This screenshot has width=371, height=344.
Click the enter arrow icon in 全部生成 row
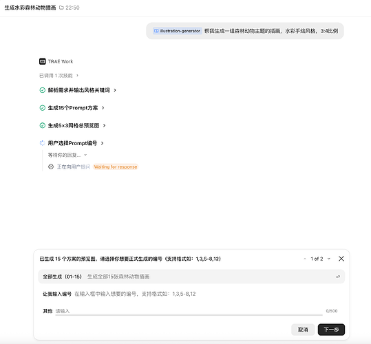click(x=338, y=277)
